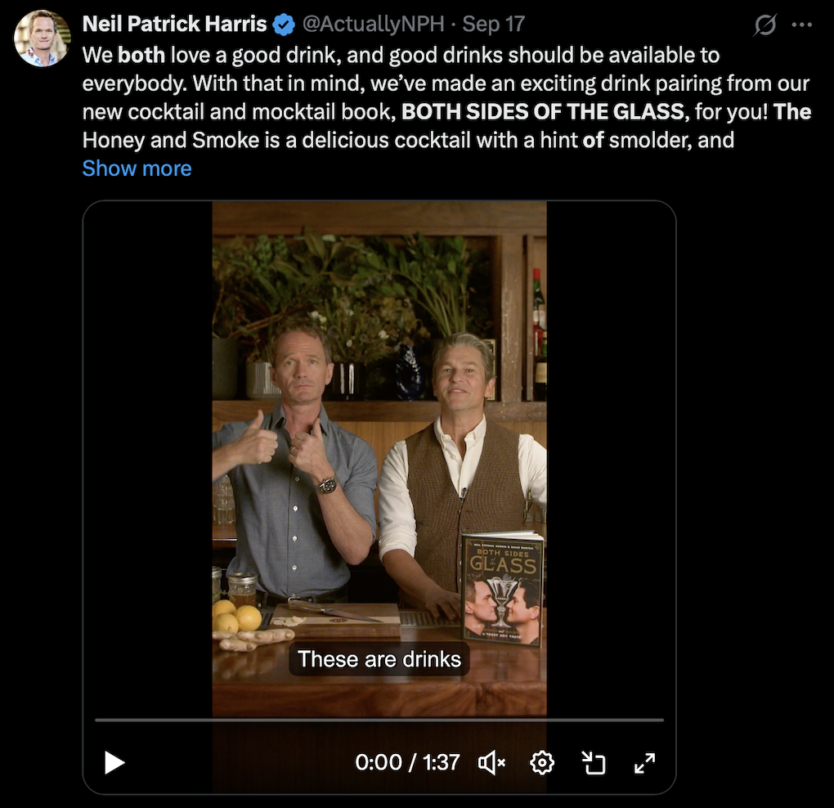Unmute the video sound
The image size is (834, 808).
491,762
